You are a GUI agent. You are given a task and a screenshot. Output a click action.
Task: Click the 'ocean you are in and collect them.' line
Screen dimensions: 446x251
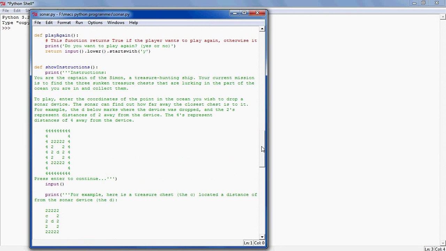82,89
